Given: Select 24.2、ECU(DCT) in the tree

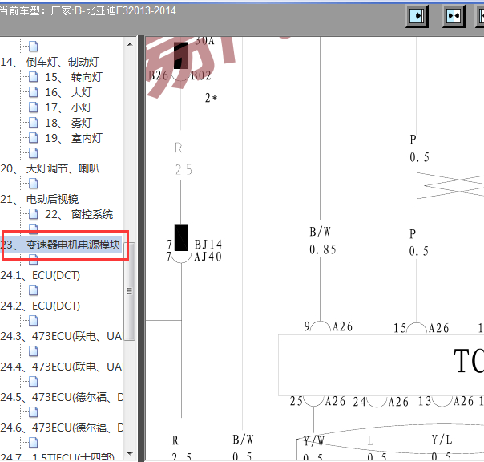Looking at the screenshot, I should (40, 306).
